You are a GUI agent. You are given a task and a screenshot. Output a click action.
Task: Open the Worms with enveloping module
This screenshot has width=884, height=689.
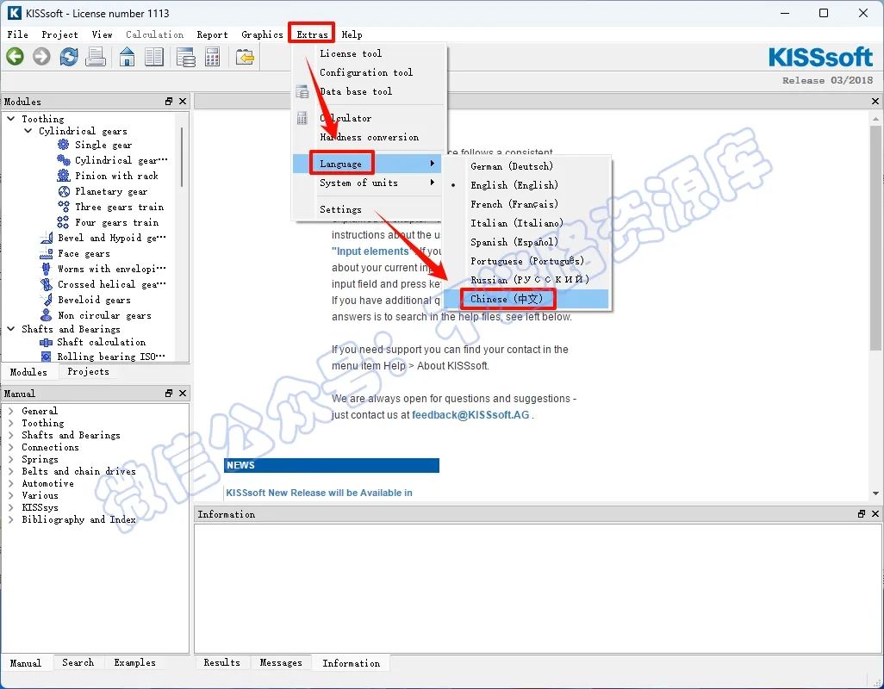[x=103, y=269]
